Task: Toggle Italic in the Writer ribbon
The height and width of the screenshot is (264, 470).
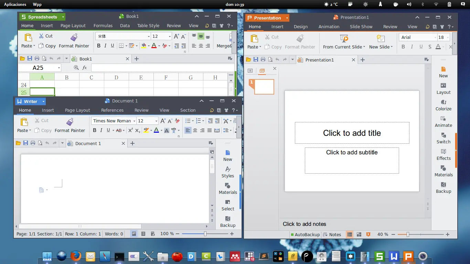Action: pyautogui.click(x=101, y=130)
